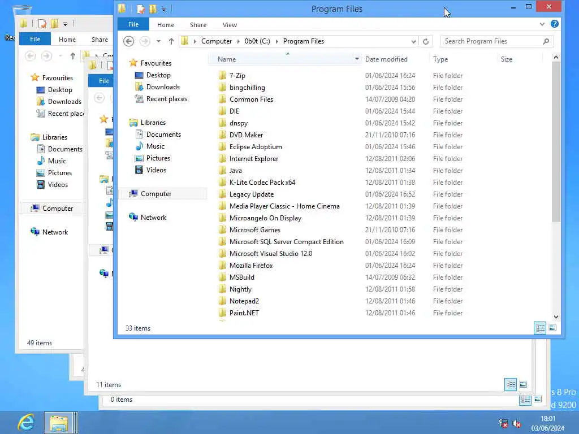
Task: Click the file list vertical scrollbar thumb
Action: 556,142
